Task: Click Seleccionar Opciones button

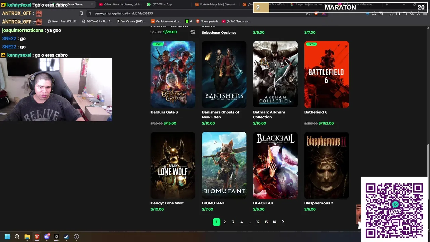Action: tap(219, 33)
